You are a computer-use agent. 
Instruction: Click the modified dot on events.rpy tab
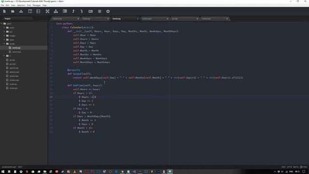point(138,19)
